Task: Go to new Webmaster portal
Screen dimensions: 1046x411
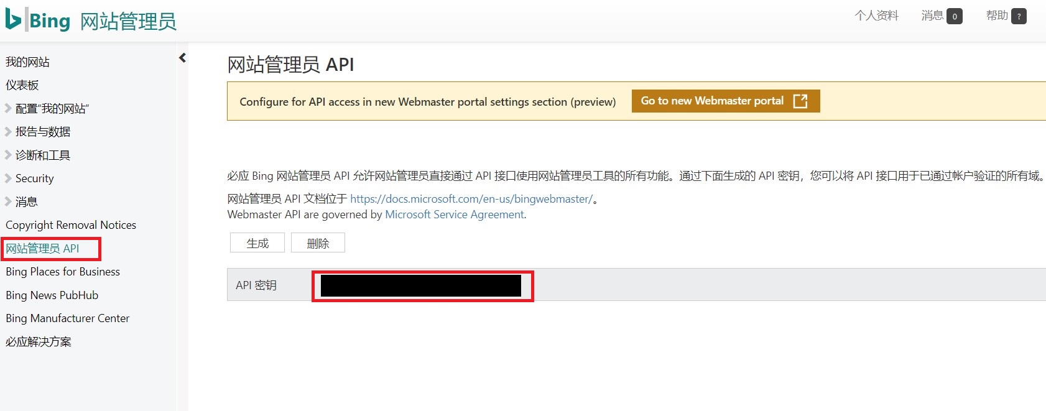Action: click(x=726, y=101)
